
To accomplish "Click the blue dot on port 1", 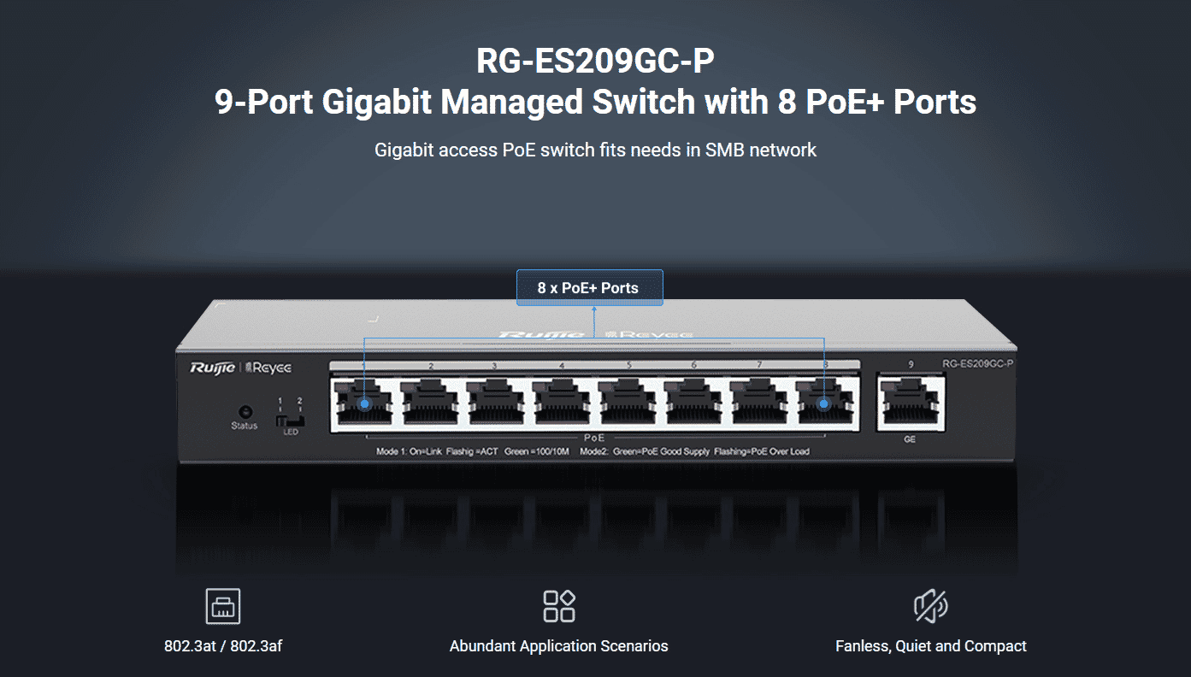I will pyautogui.click(x=365, y=403).
